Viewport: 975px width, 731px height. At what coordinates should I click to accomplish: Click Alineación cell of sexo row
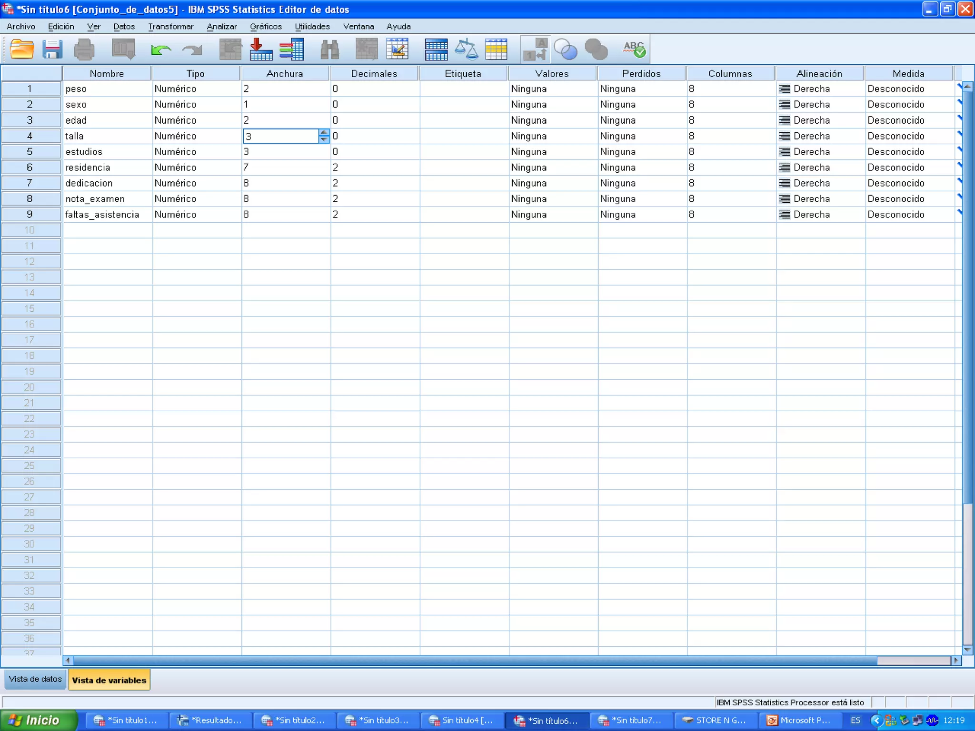[x=820, y=104]
